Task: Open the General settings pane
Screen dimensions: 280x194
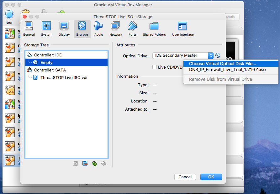Action: point(29,29)
